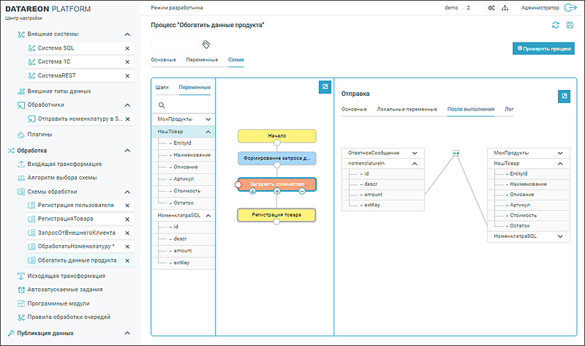Open the Лог tab
Image resolution: width=585 pixels, height=346 pixels.
pyautogui.click(x=509, y=110)
